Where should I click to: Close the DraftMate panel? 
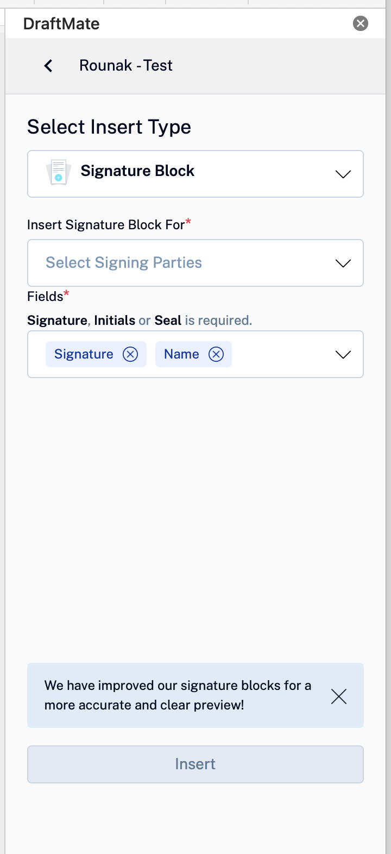361,23
